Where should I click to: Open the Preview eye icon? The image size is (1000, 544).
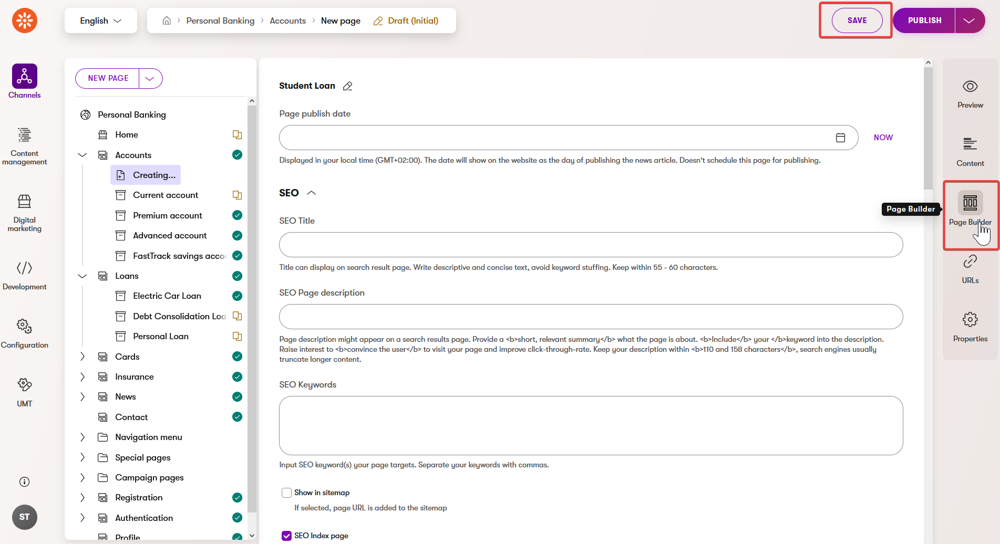coord(970,87)
